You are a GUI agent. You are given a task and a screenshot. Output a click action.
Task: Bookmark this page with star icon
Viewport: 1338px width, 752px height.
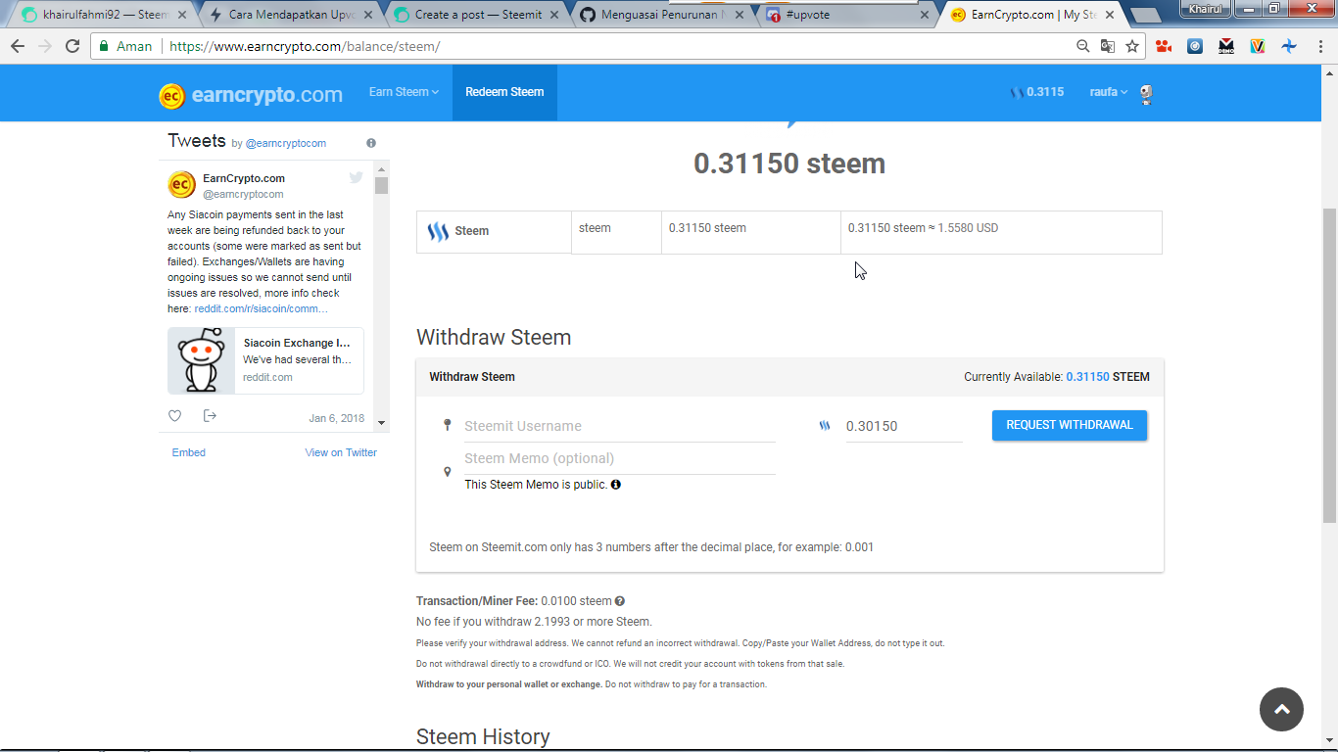(1132, 46)
